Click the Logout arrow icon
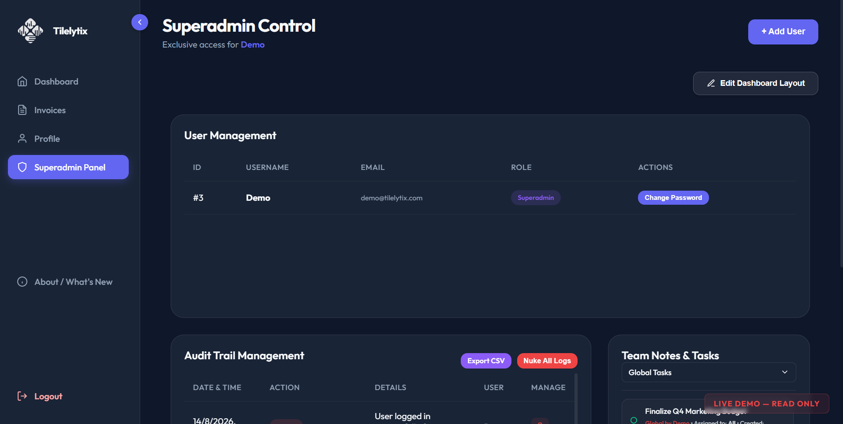843x424 pixels. tap(22, 396)
